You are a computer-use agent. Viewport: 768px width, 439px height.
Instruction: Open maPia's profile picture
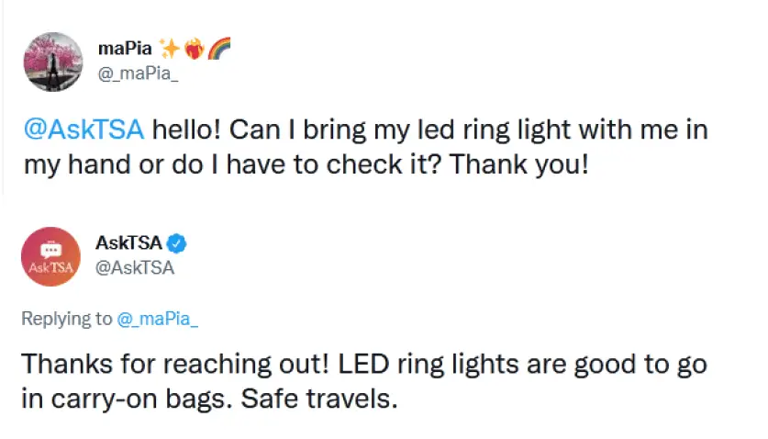[x=50, y=62]
